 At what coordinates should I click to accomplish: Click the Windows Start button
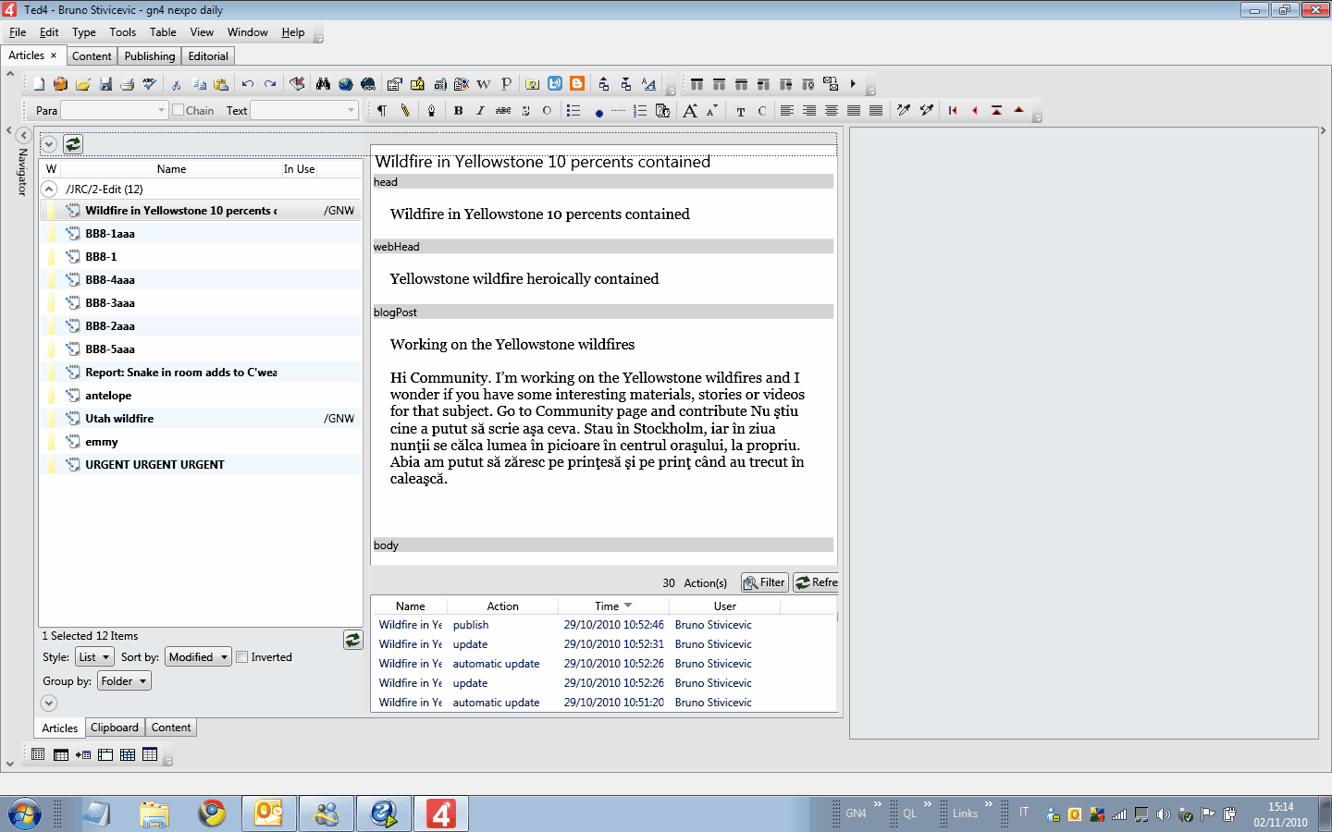(25, 814)
